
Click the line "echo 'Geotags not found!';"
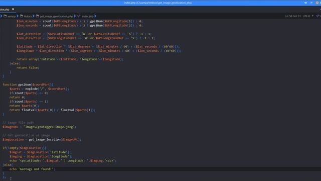click(x=32, y=169)
